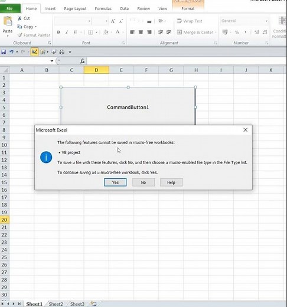The image size is (287, 307).
Task: Open the Customize Quick Access Toolbar dropdown
Action: (70, 52)
